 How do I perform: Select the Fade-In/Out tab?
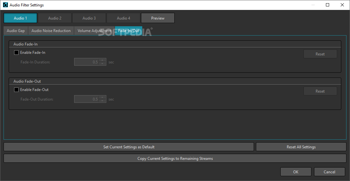tap(128, 31)
